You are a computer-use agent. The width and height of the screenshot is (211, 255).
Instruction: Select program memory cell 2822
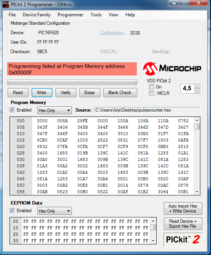[x=103, y=140]
